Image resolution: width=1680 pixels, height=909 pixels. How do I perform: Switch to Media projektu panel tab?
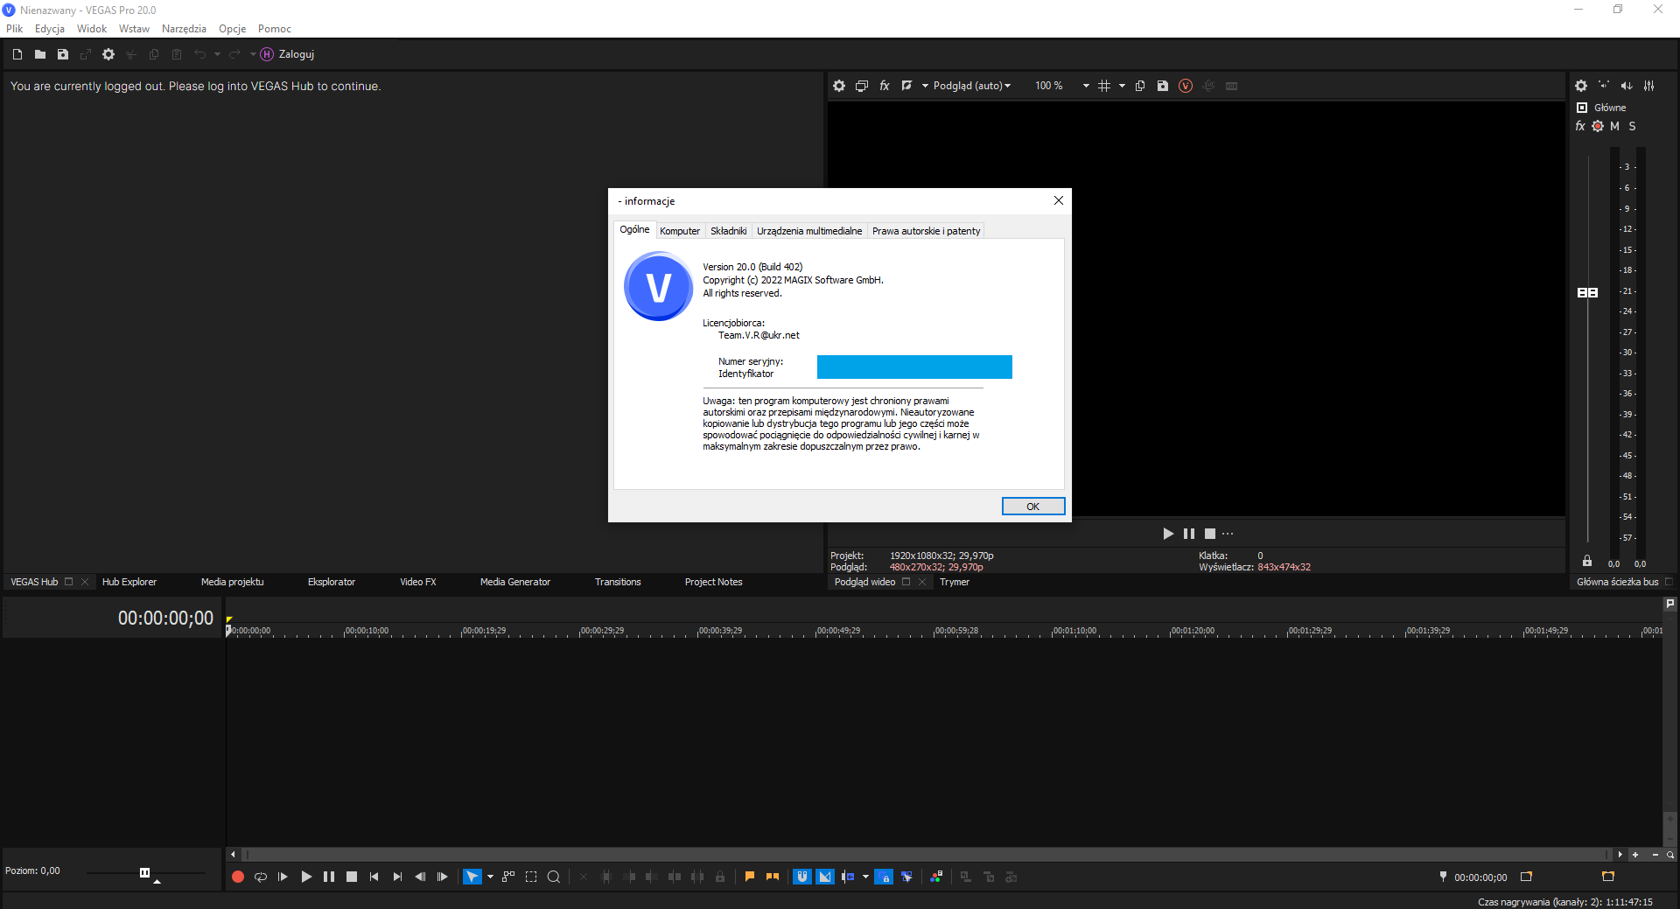pyautogui.click(x=232, y=582)
